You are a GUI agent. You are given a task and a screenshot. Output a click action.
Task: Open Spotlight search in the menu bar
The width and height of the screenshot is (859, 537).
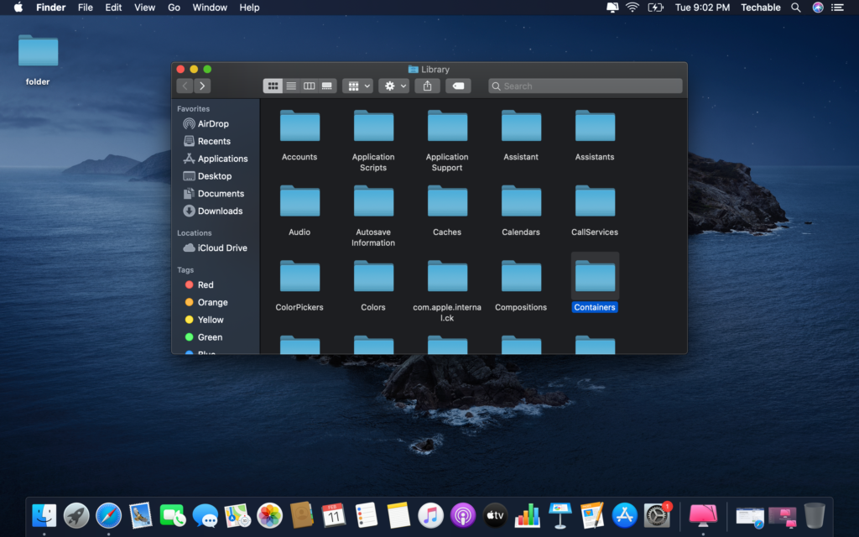tap(797, 8)
